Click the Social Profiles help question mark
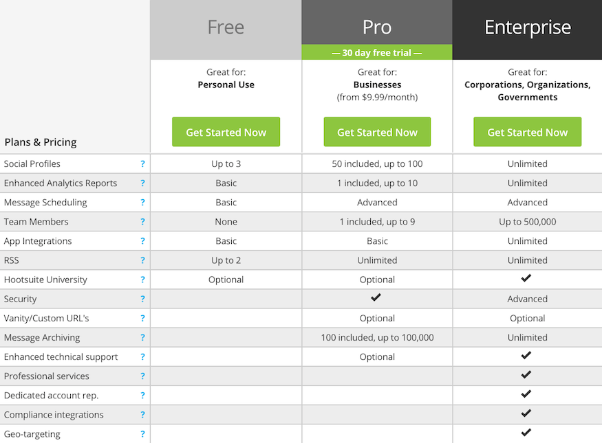Image resolution: width=602 pixels, height=443 pixels. (142, 163)
